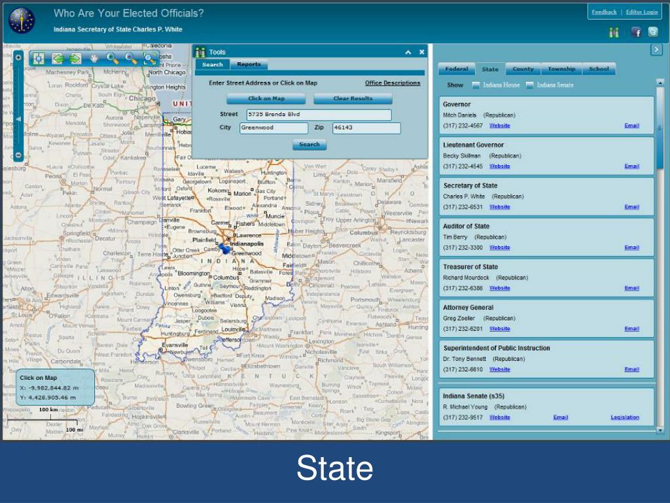The width and height of the screenshot is (670, 503).
Task: Click the Street address input field
Action: click(319, 115)
